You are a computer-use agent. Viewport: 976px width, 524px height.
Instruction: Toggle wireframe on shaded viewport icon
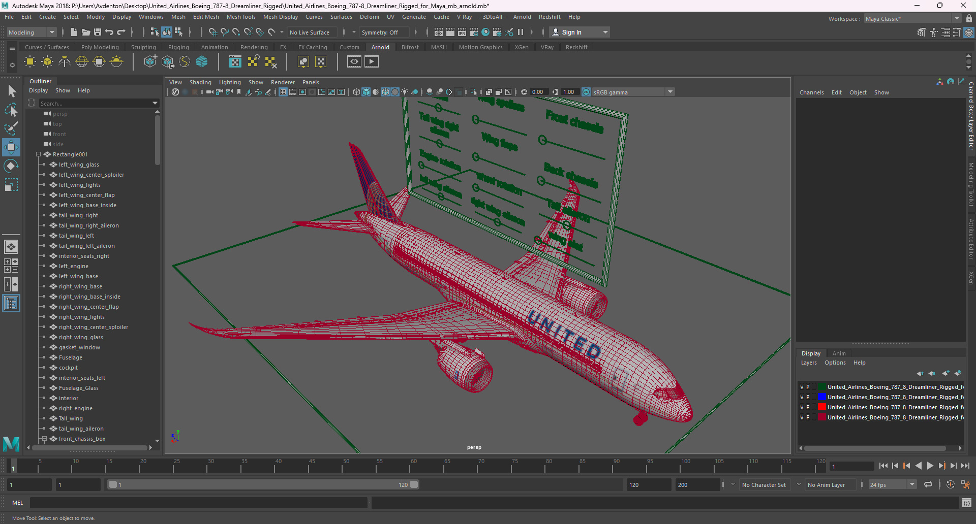coord(385,92)
